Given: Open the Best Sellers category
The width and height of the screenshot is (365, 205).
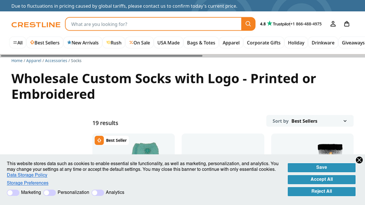Looking at the screenshot, I should point(45,43).
